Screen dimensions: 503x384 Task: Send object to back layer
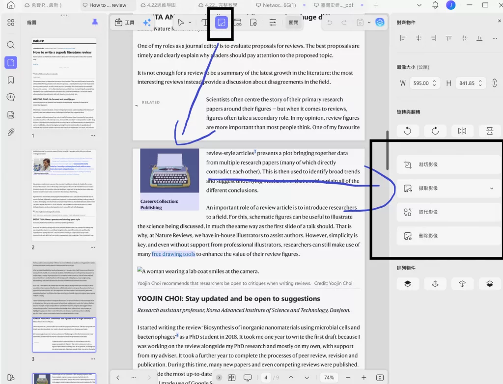pyautogui.click(x=490, y=284)
